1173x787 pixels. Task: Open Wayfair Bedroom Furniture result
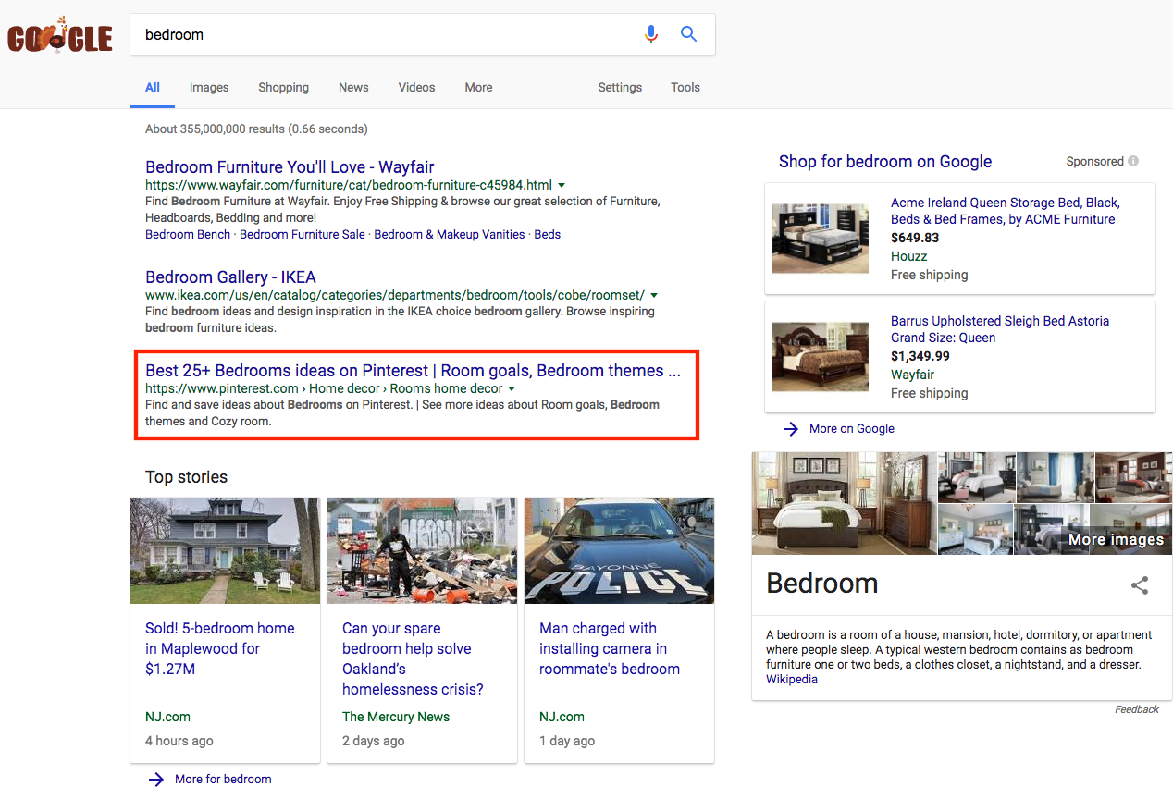tap(290, 167)
